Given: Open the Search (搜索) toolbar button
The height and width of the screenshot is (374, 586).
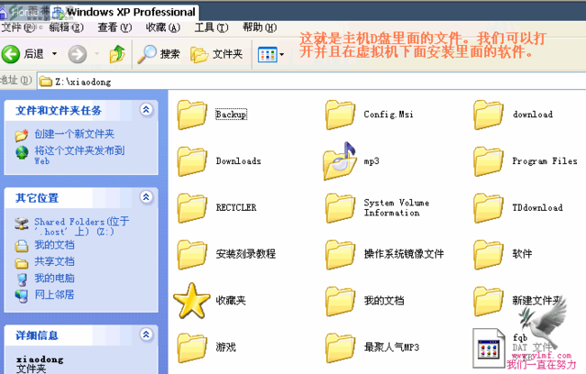Looking at the screenshot, I should pos(159,54).
